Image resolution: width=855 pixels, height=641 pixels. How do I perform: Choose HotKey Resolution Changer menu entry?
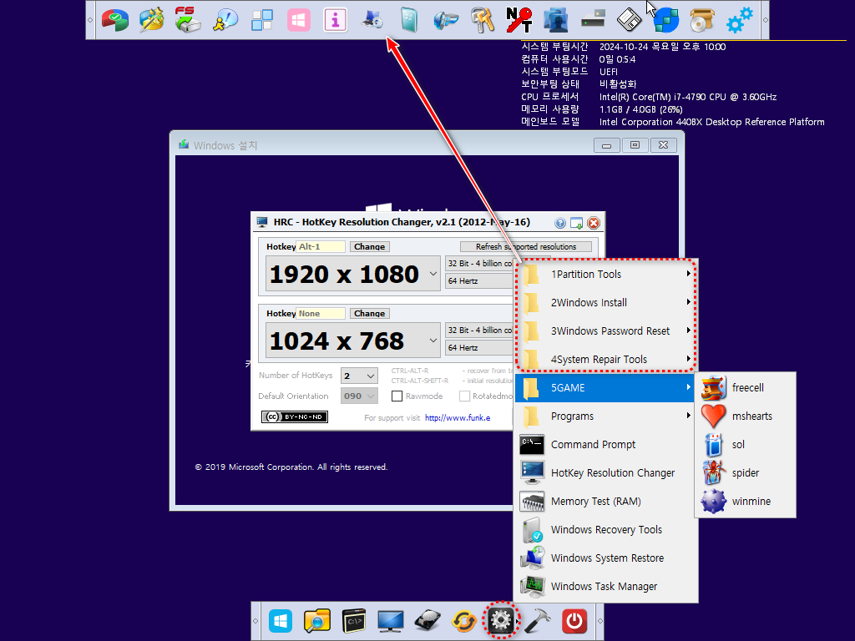point(605,472)
